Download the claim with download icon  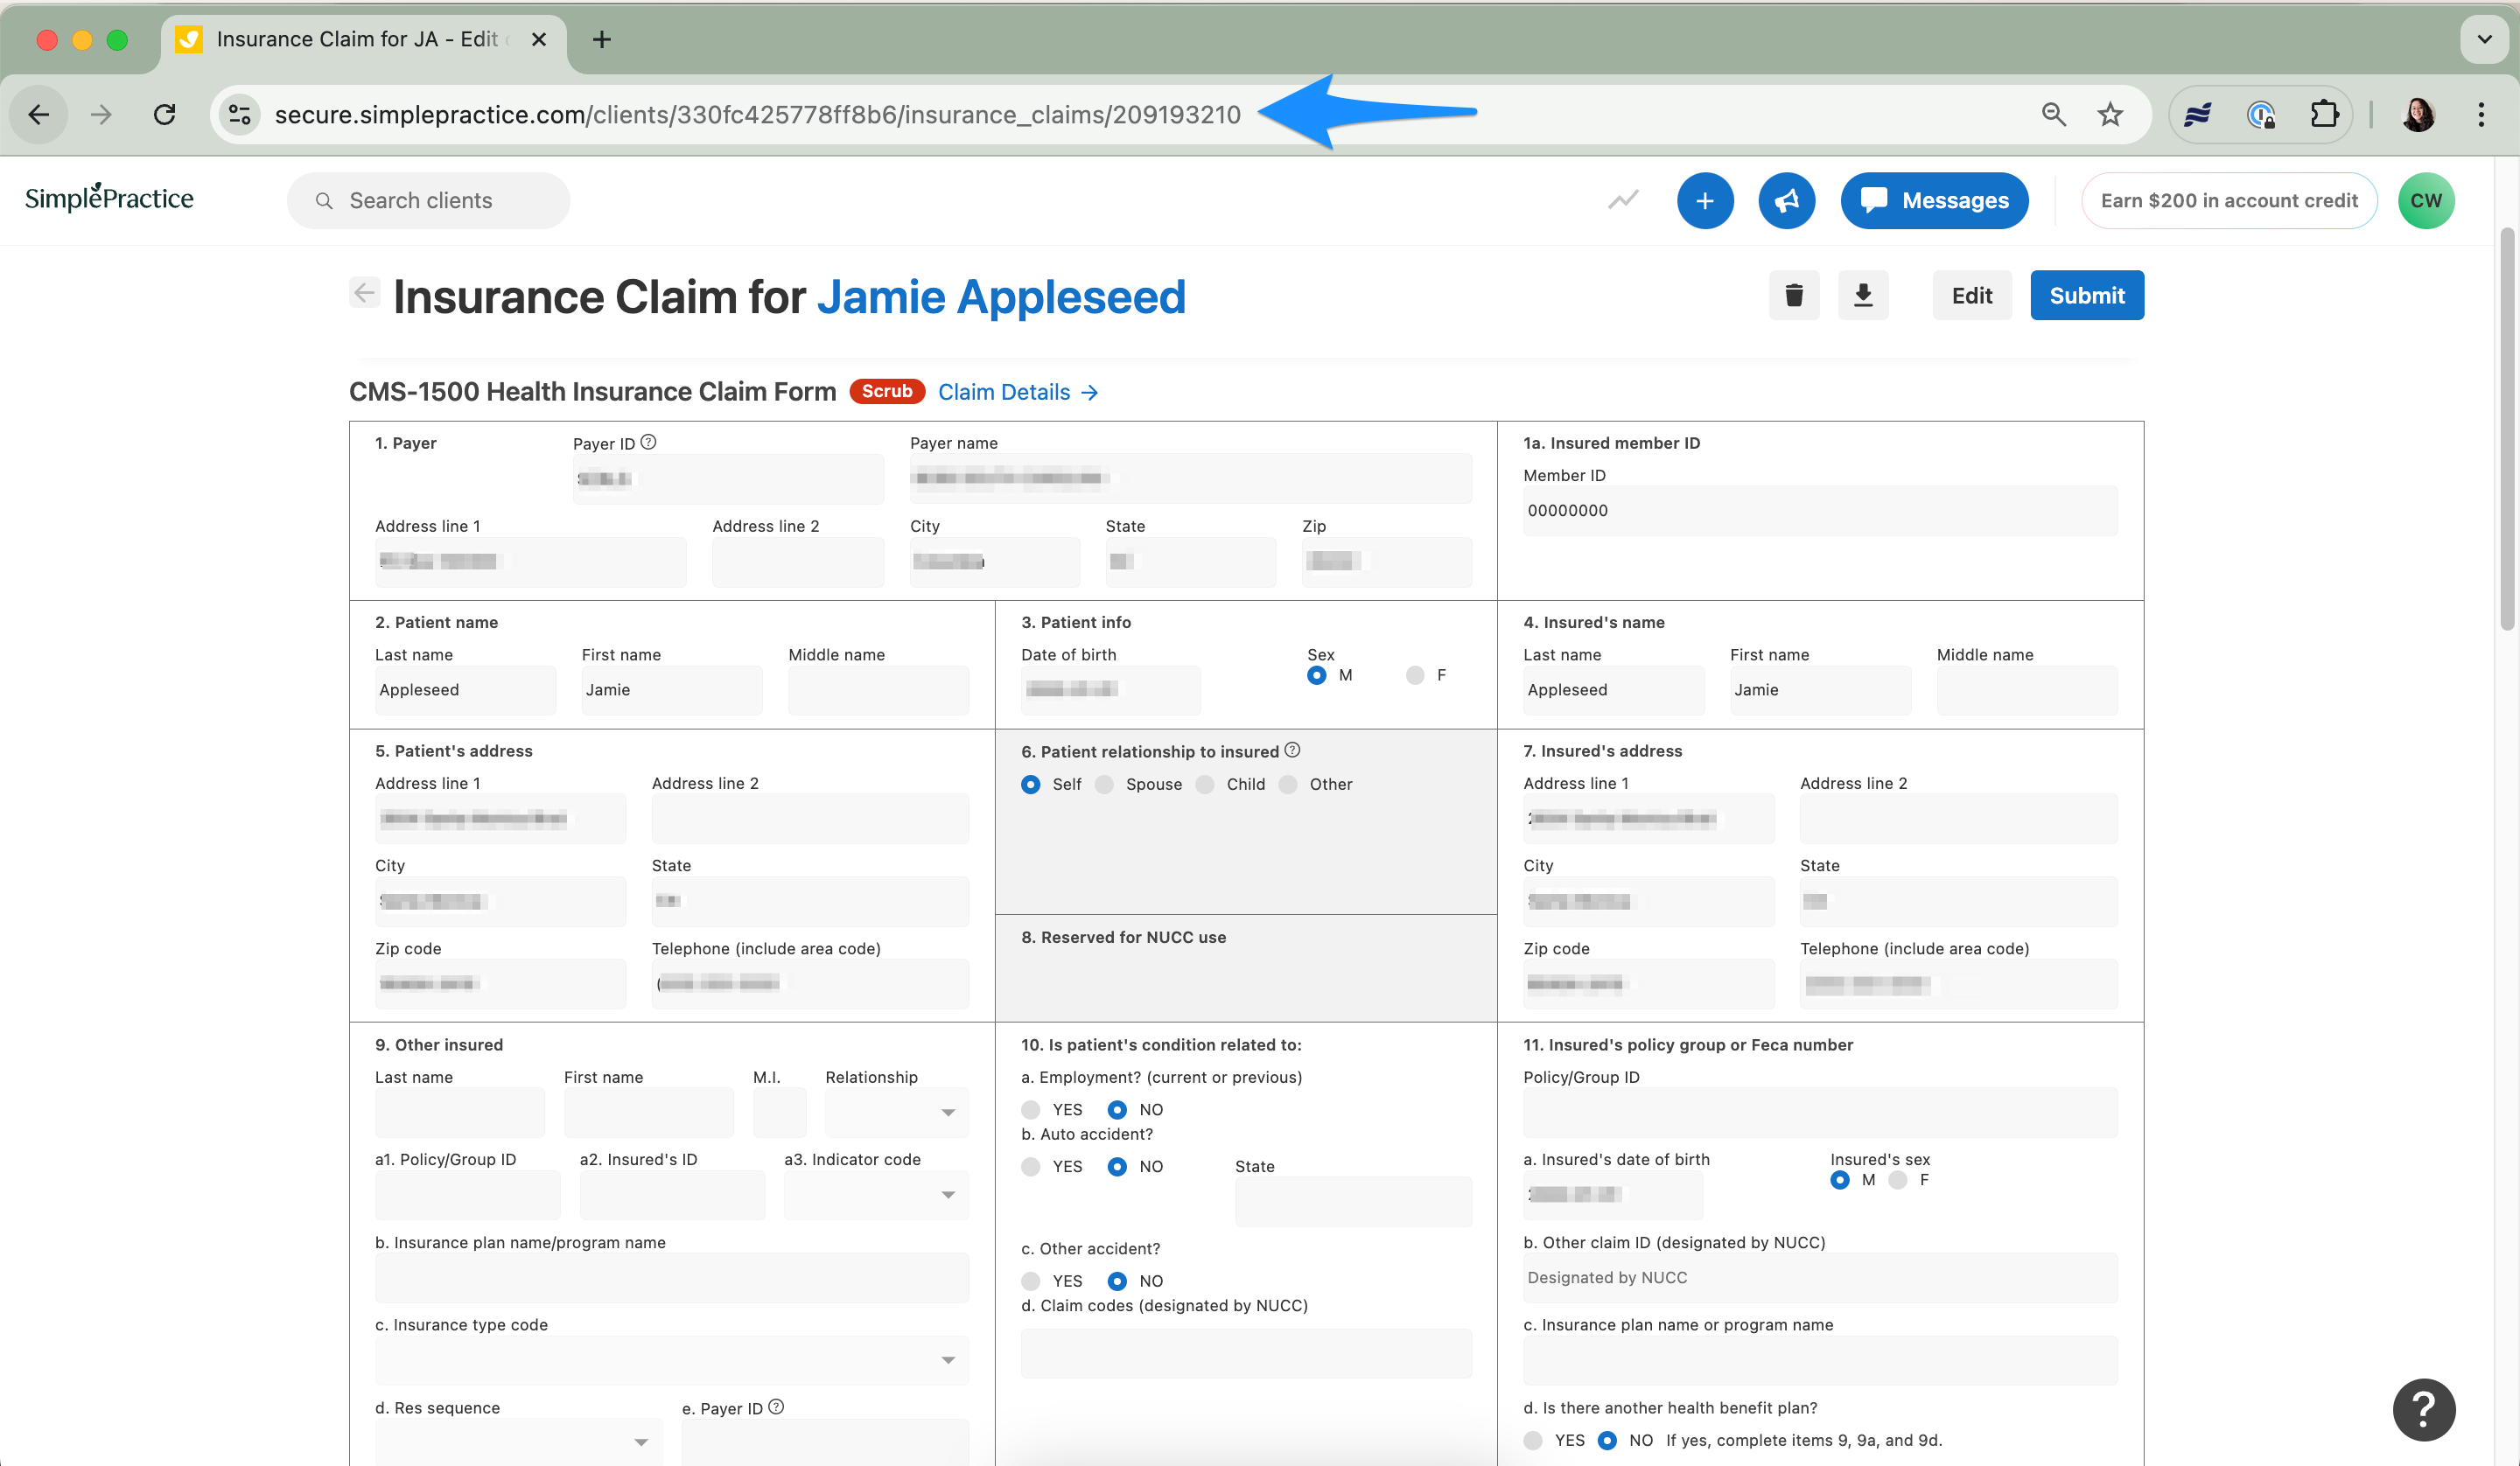tap(1863, 295)
